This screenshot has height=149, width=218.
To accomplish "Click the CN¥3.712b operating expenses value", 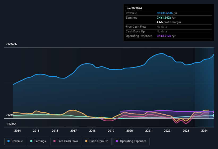I will click(x=164, y=36).
